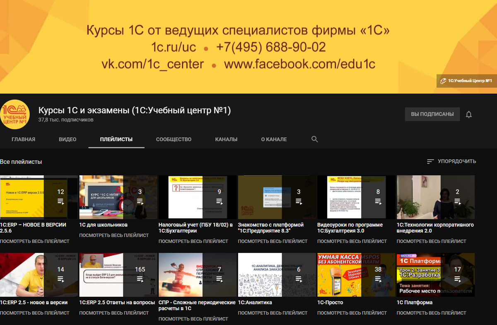Open the Каналы tab

click(226, 139)
